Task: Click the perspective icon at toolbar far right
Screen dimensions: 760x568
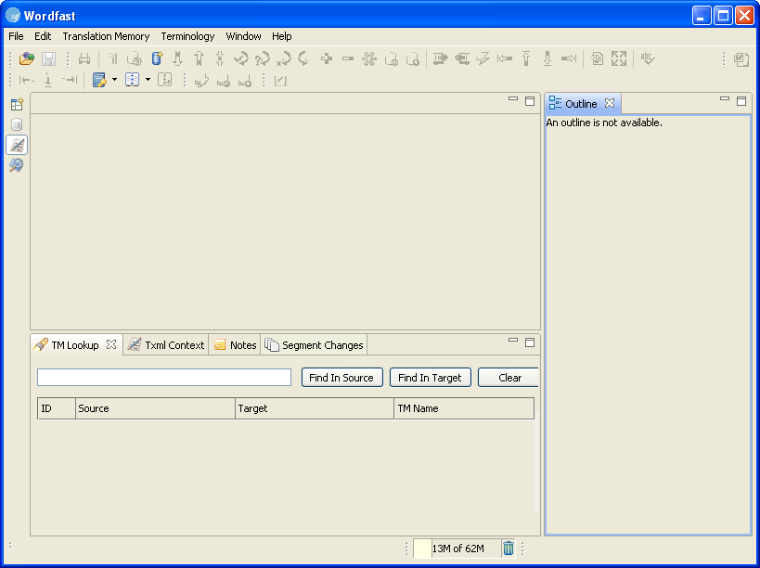Action: [741, 59]
